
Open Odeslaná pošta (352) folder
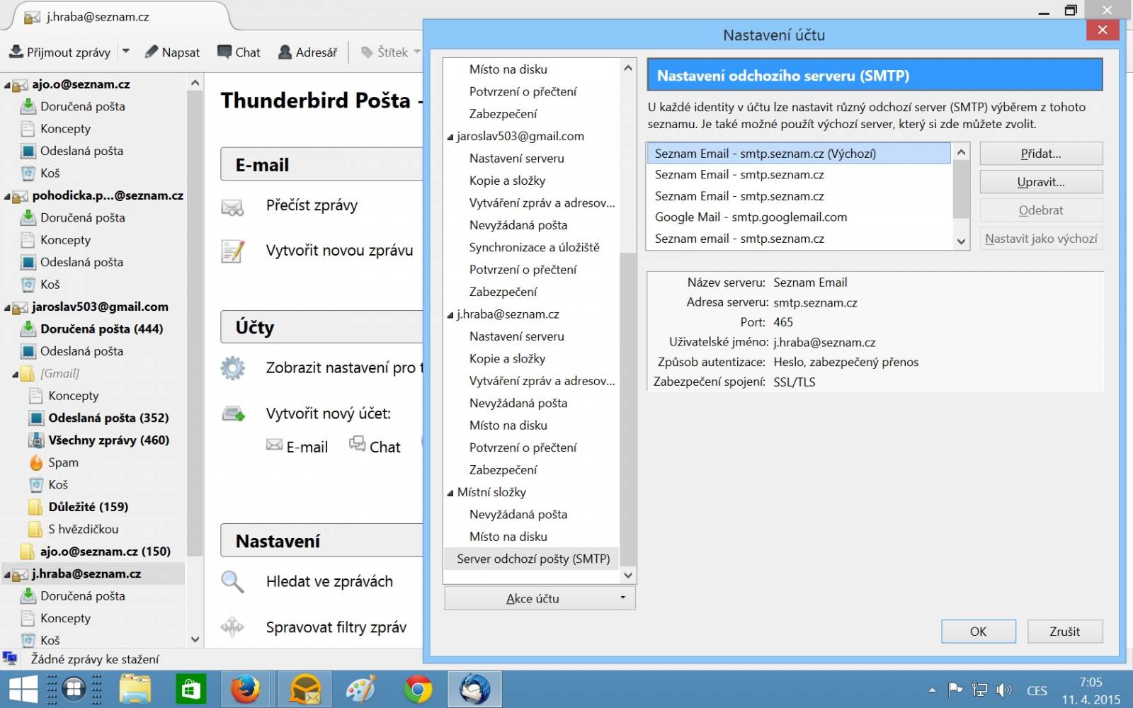pos(108,418)
